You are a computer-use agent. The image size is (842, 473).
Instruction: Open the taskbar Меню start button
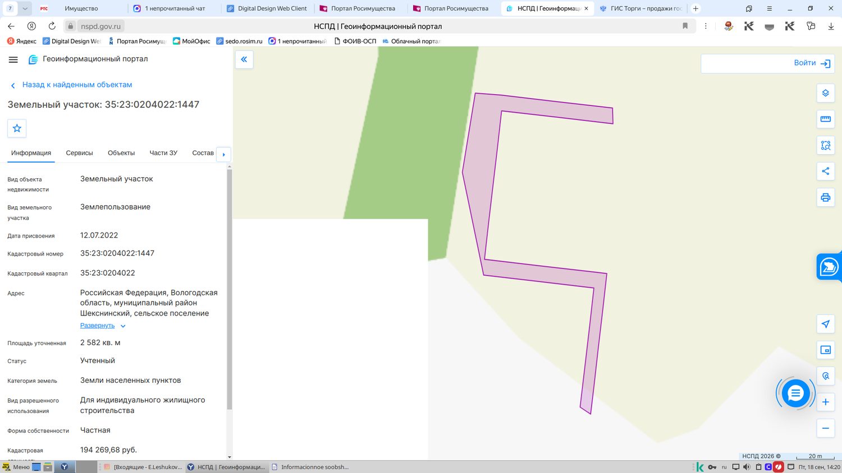16,467
